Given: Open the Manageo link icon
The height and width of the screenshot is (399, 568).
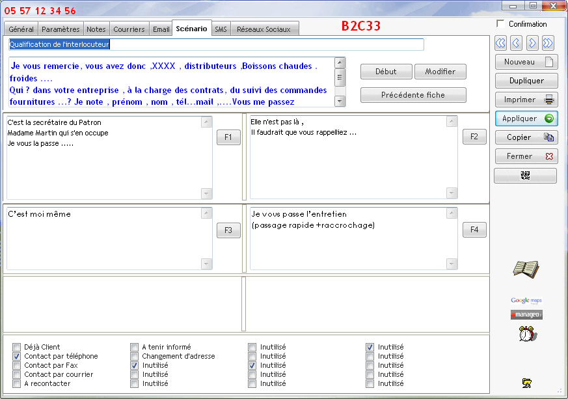Looking at the screenshot, I should 526,315.
